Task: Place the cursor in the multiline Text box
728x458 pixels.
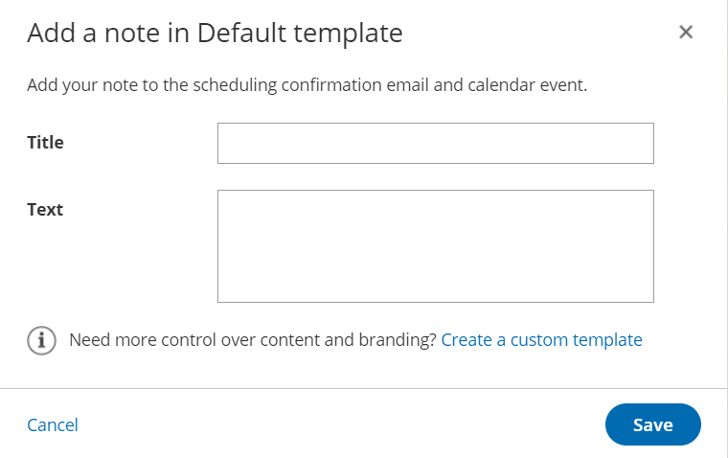Action: point(435,246)
